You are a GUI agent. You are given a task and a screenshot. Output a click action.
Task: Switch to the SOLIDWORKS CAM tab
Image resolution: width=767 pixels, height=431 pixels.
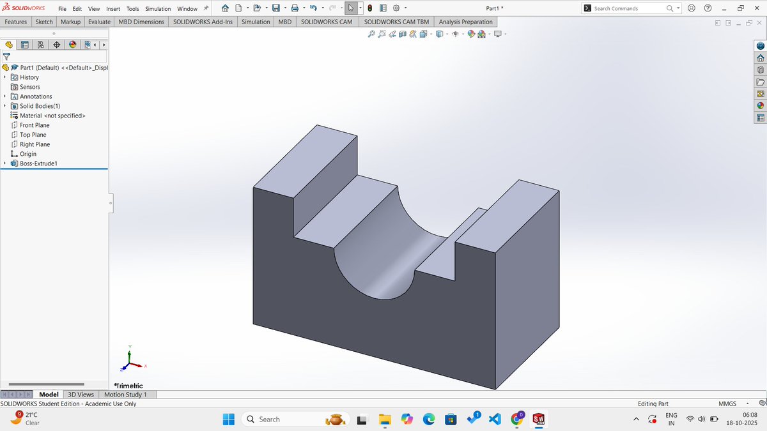327,22
